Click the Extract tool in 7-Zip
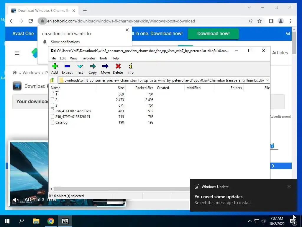Image resolution: width=302 pixels, height=227 pixels. [x=67, y=69]
